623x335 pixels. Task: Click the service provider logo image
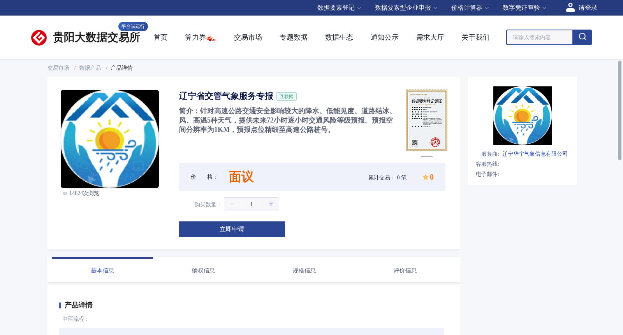click(x=523, y=116)
